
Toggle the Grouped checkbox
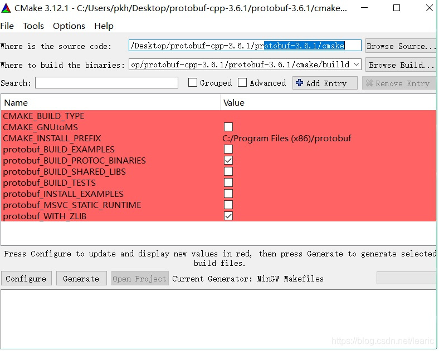193,83
